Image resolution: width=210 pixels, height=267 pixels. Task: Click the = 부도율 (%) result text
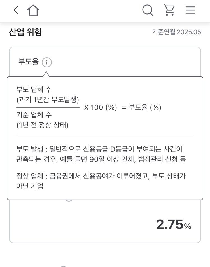pos(141,107)
